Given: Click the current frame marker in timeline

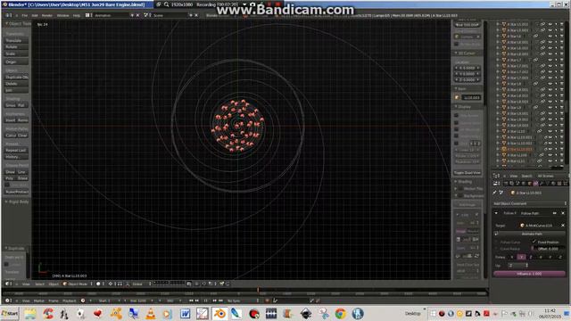Looking at the screenshot, I should (x=258, y=291).
